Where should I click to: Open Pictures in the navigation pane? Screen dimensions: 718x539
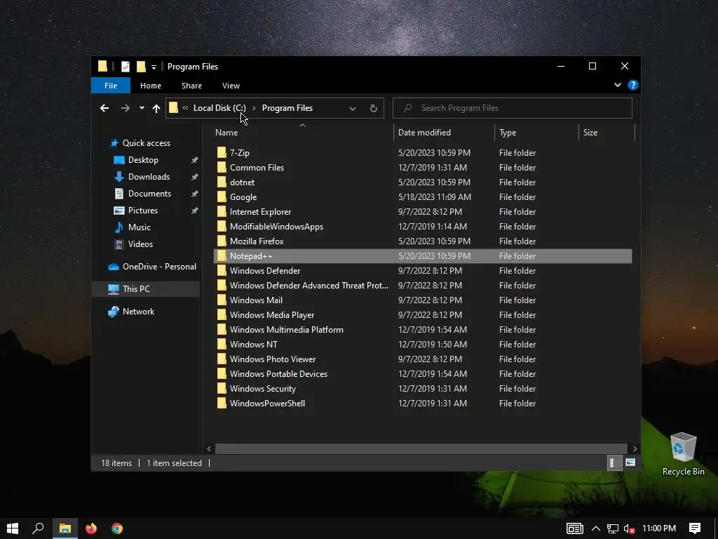(x=143, y=211)
